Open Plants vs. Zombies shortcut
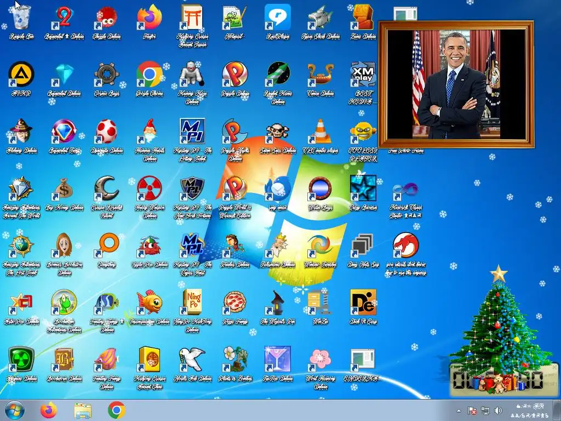The height and width of the screenshot is (421, 561). click(234, 359)
